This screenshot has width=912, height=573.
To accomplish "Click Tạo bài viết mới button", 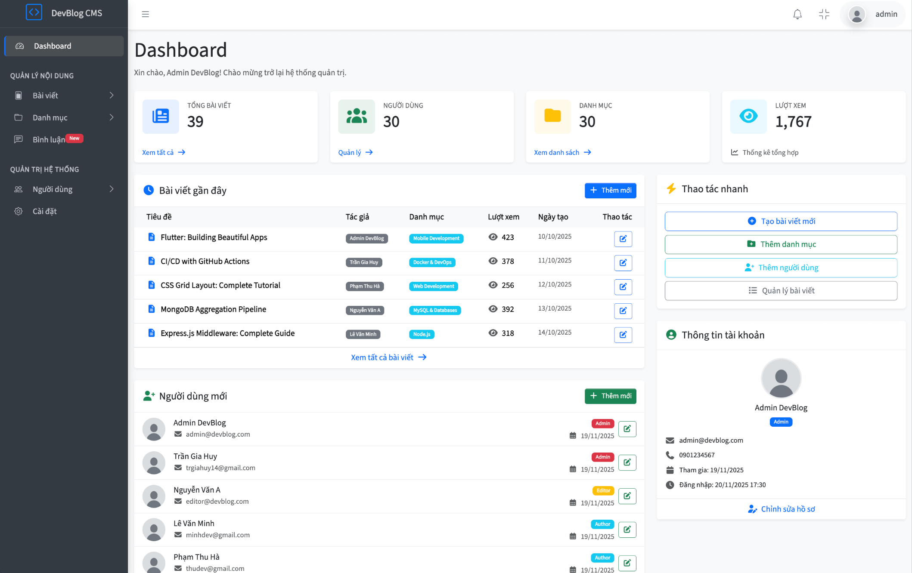I will coord(781,221).
